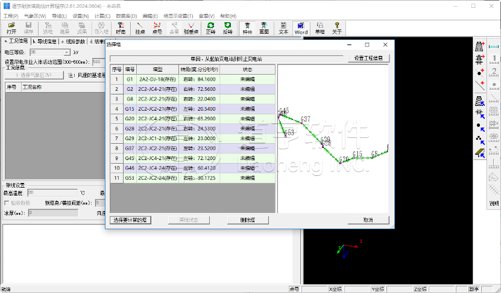The height and width of the screenshot is (293, 501).
Task: Select table row with tower G1
Action: click(x=193, y=79)
